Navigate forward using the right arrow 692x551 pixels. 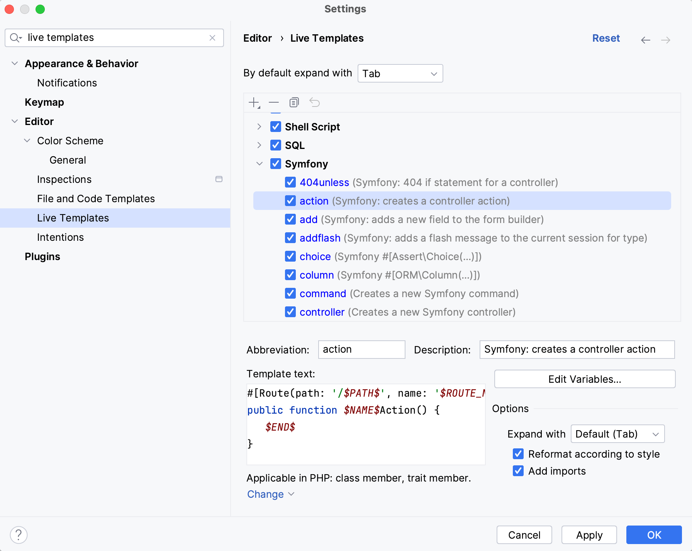coord(666,40)
